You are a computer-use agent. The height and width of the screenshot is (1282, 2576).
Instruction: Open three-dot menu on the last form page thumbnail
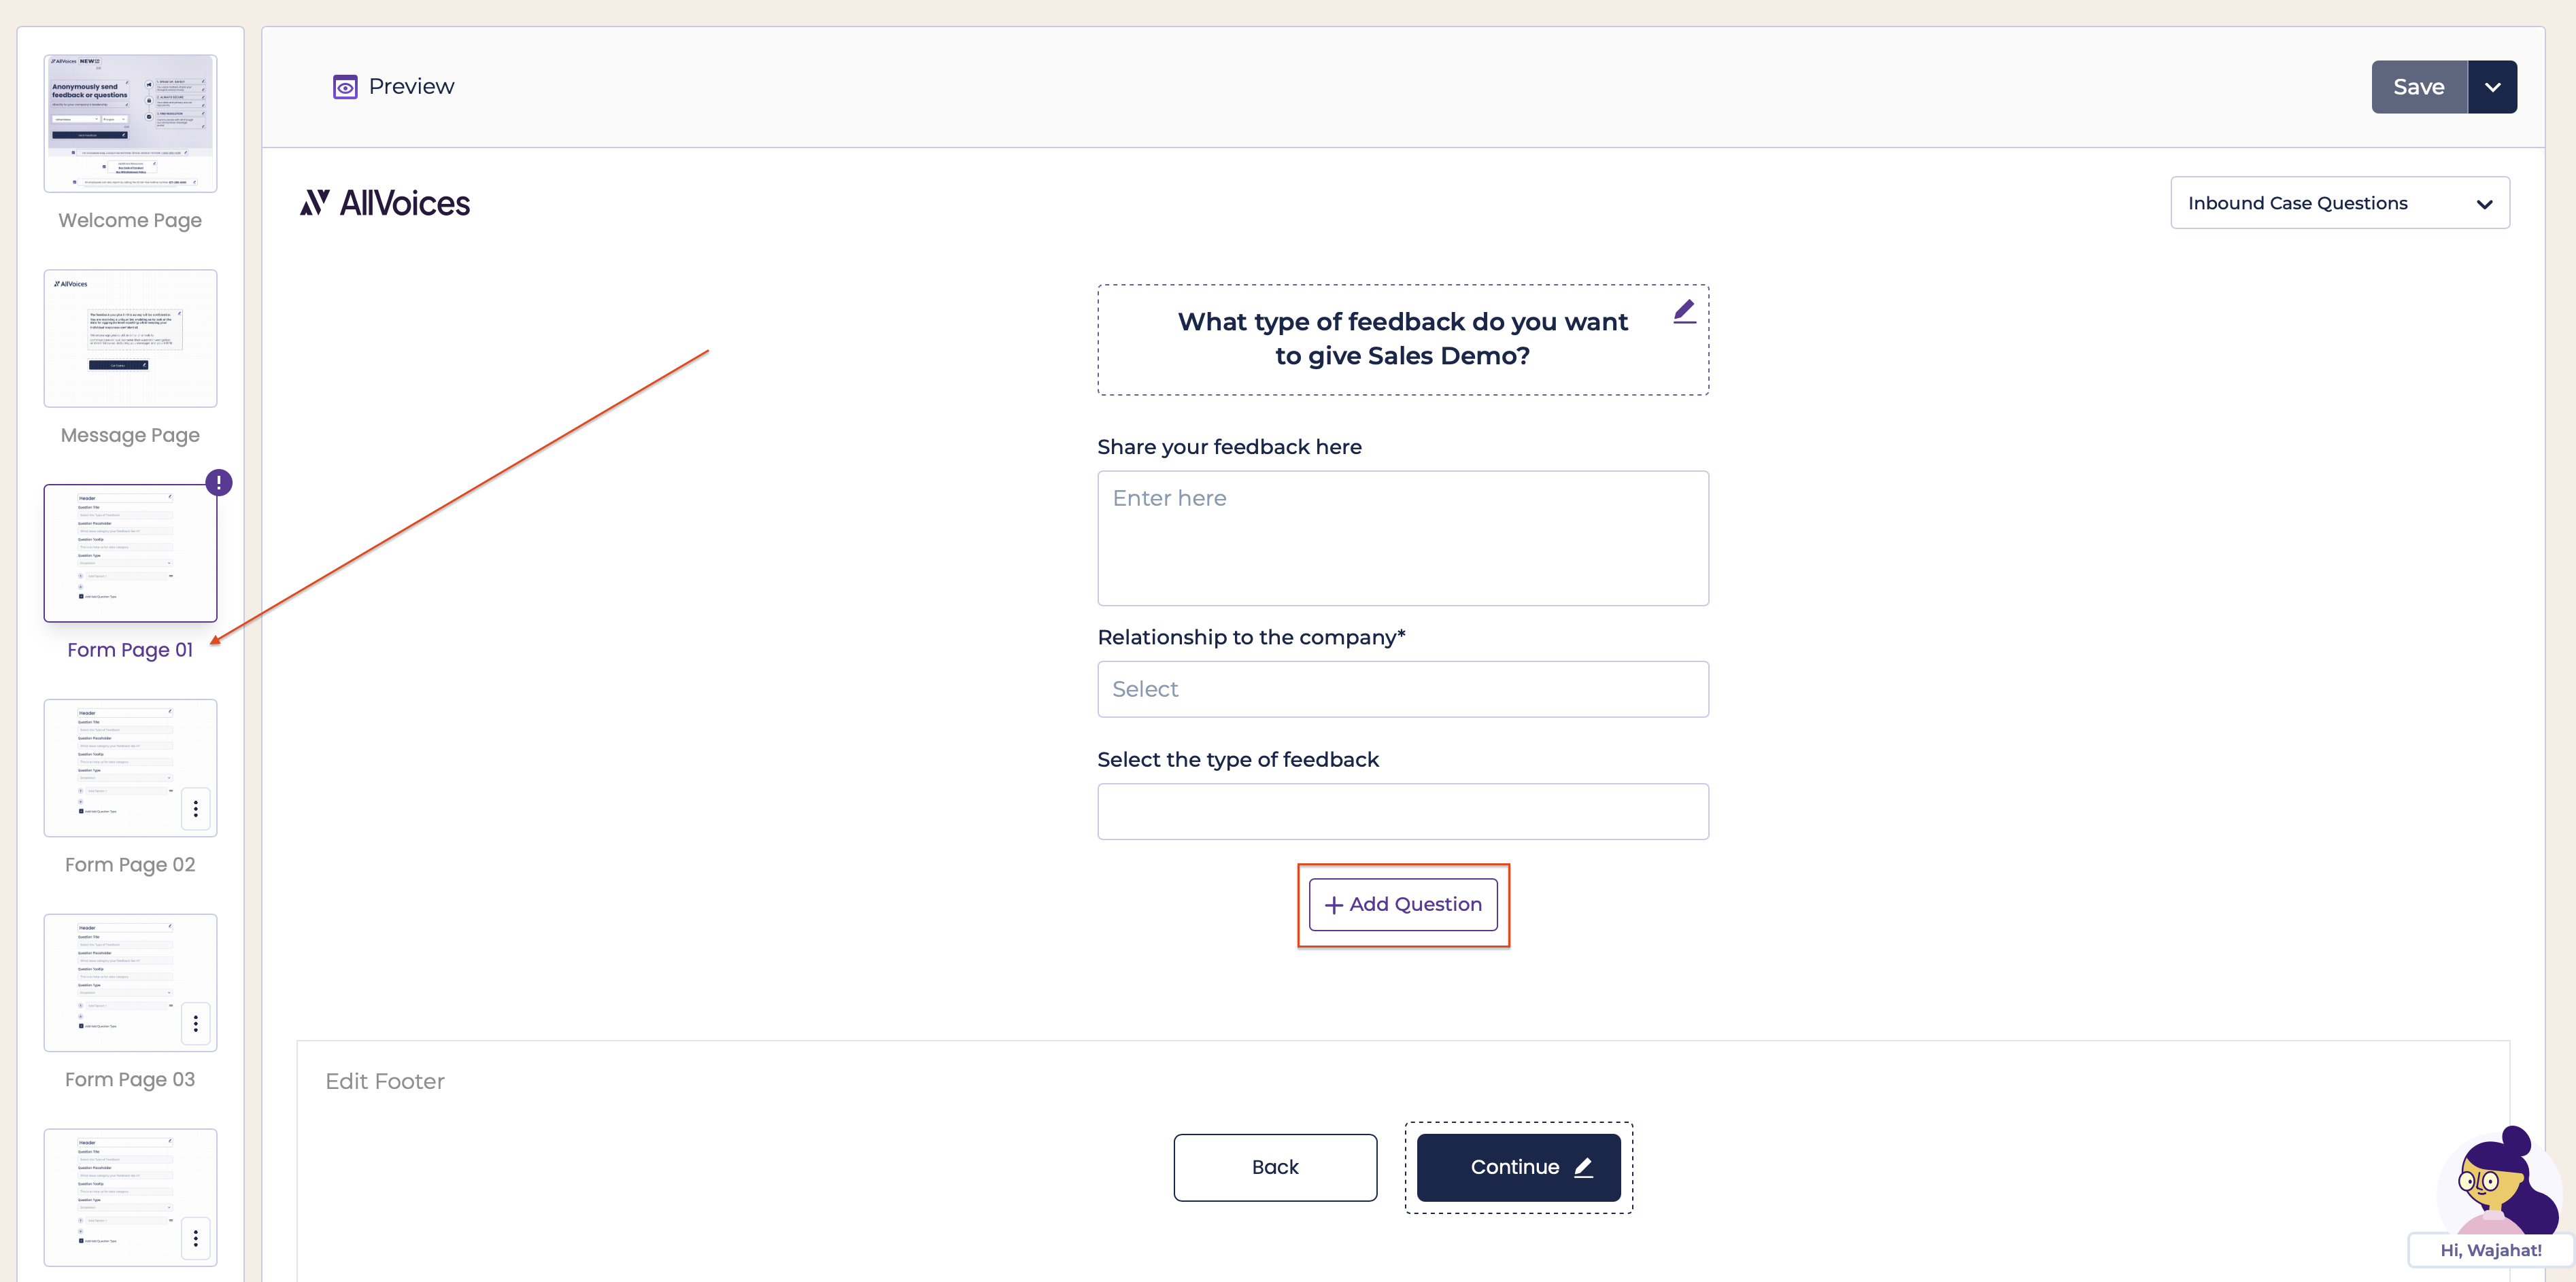[x=196, y=1238]
